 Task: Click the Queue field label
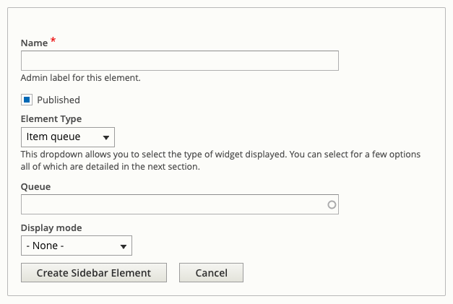[35, 187]
